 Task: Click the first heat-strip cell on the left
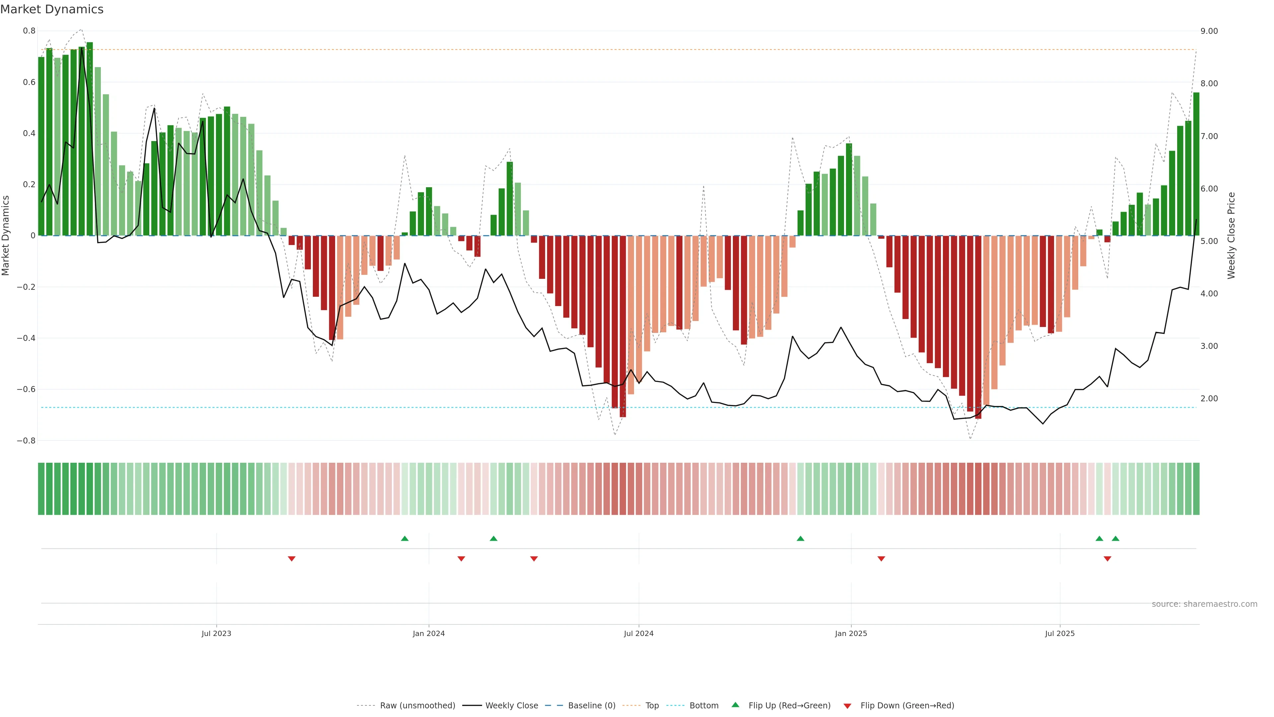(41, 489)
